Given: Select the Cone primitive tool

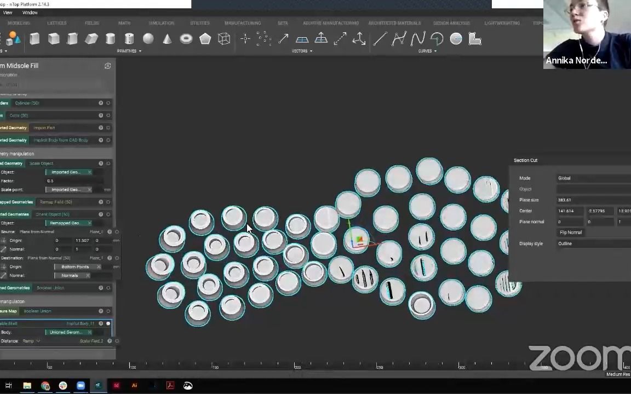Looking at the screenshot, I should 167,38.
